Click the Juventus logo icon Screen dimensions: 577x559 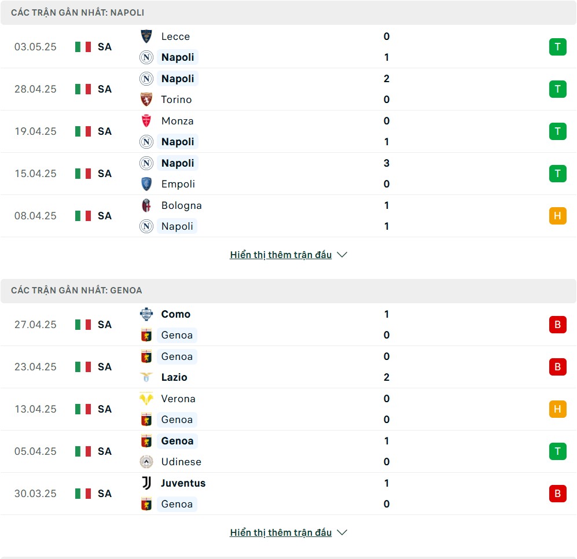146,483
